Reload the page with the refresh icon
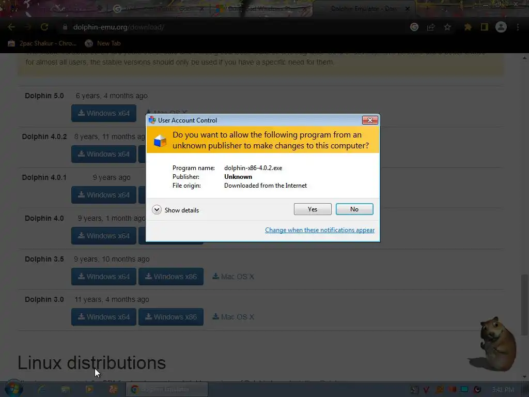Viewport: 529px width, 397px height. pyautogui.click(x=44, y=27)
